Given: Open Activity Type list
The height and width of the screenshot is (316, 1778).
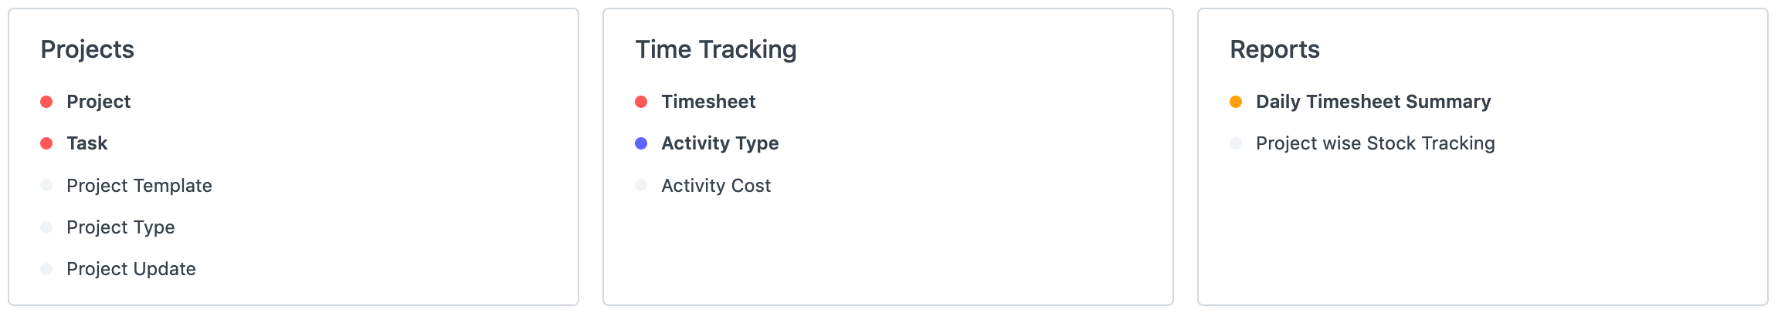Looking at the screenshot, I should click(720, 143).
